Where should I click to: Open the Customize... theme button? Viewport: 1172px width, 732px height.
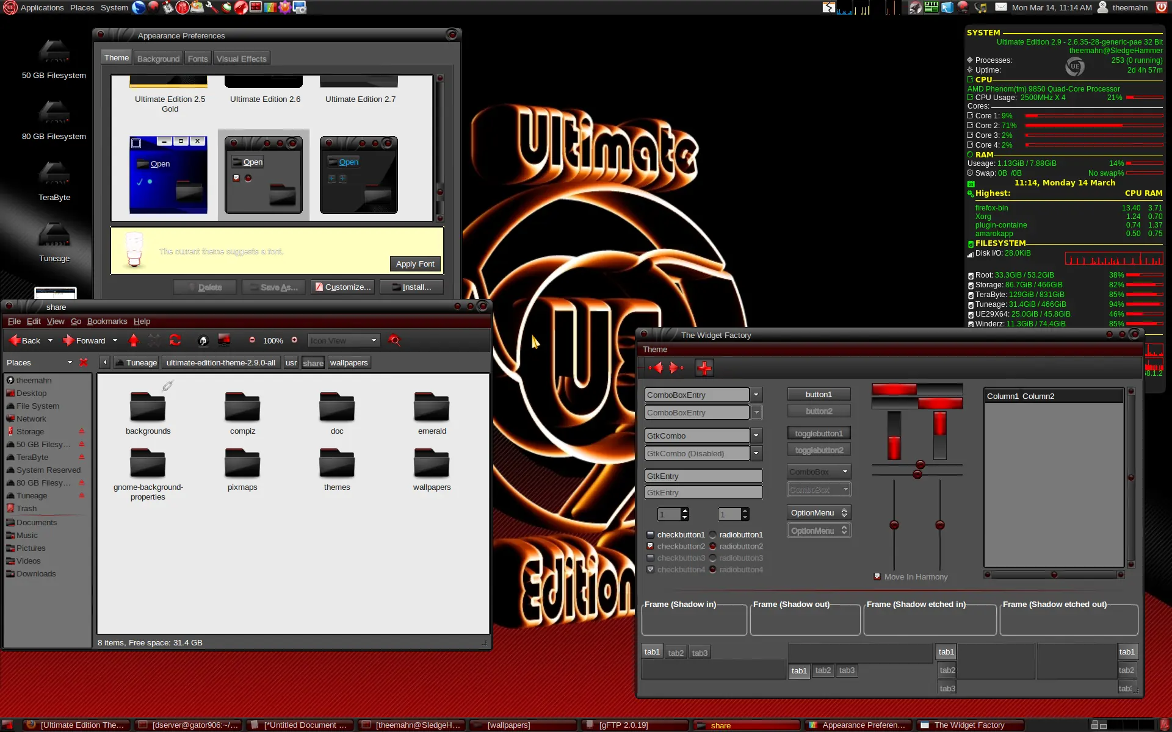(x=343, y=287)
